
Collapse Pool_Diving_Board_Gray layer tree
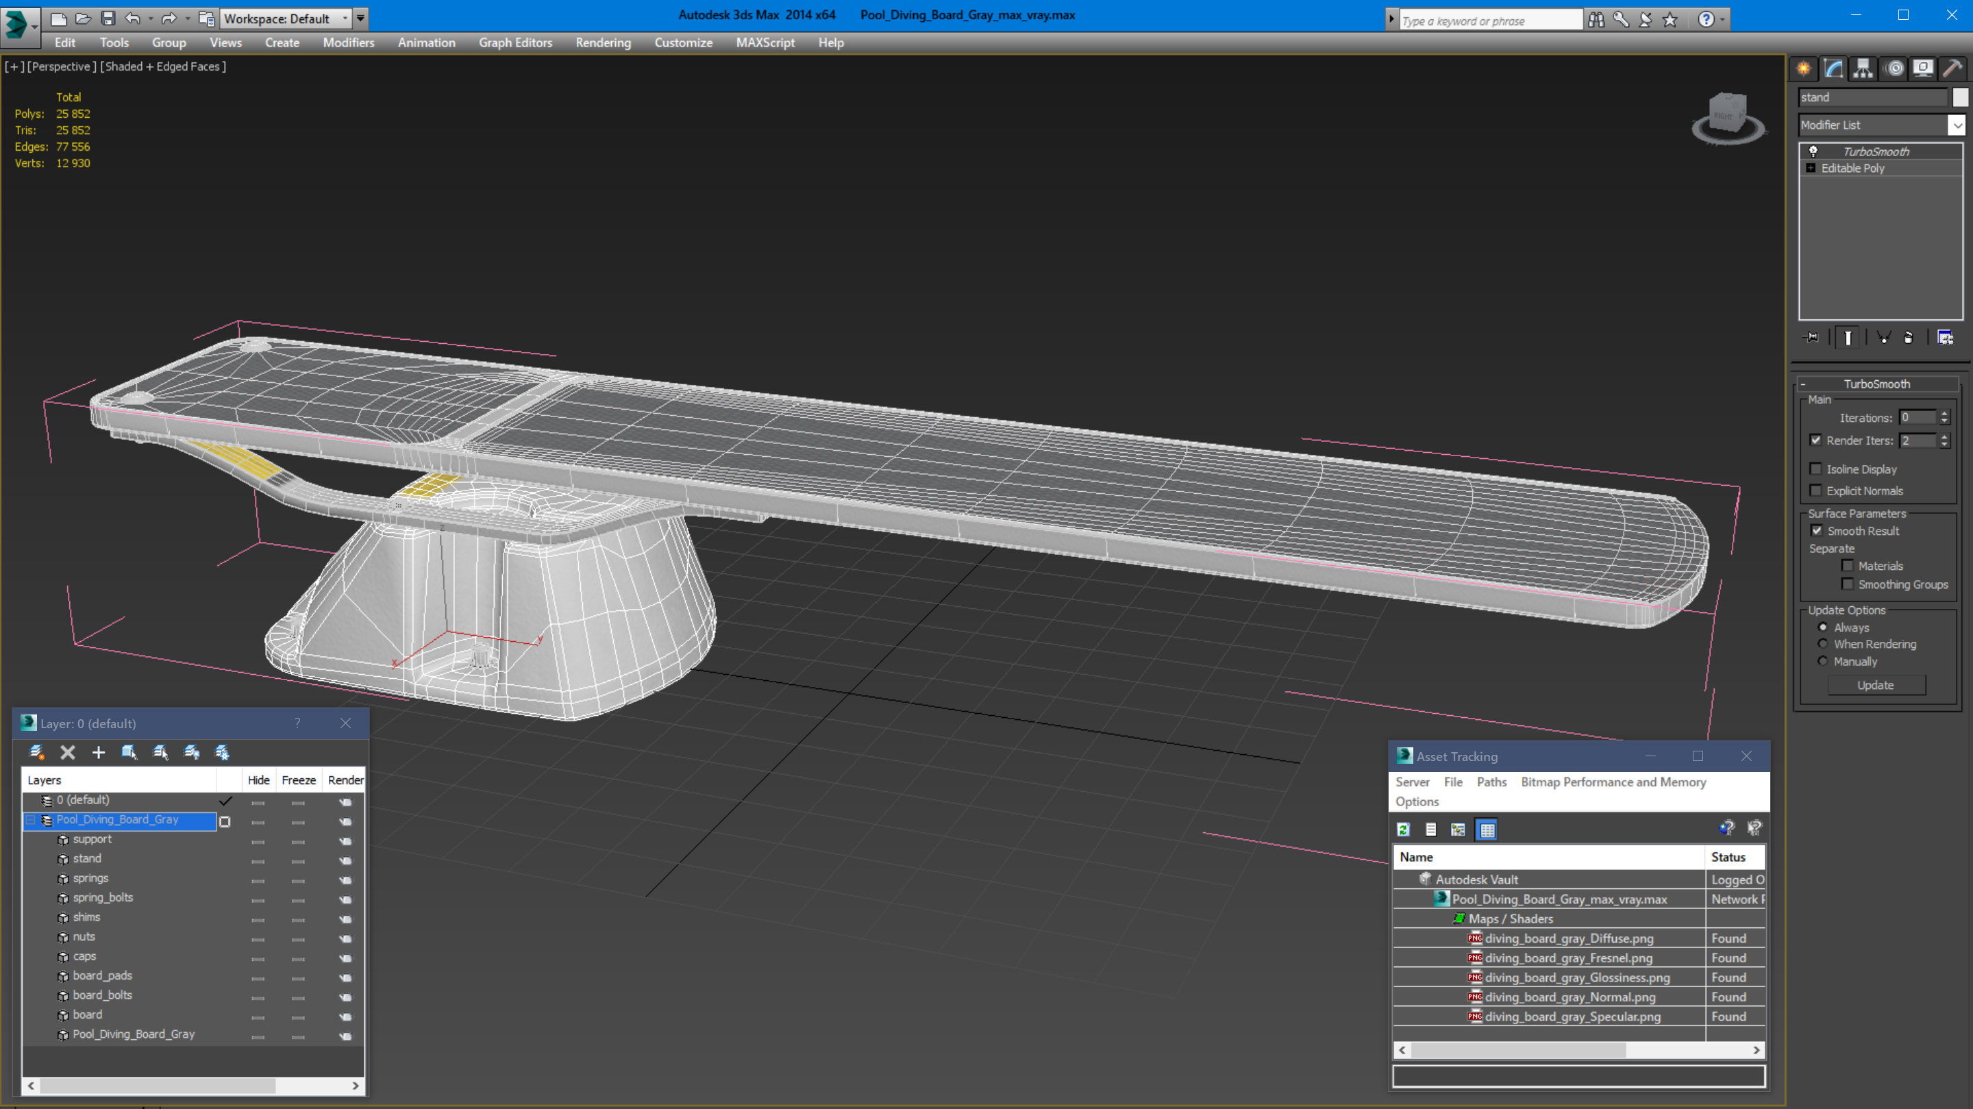31,819
